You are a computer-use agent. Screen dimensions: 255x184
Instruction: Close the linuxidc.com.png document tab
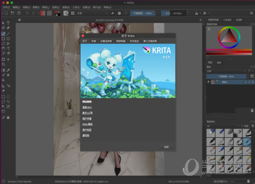point(201,20)
